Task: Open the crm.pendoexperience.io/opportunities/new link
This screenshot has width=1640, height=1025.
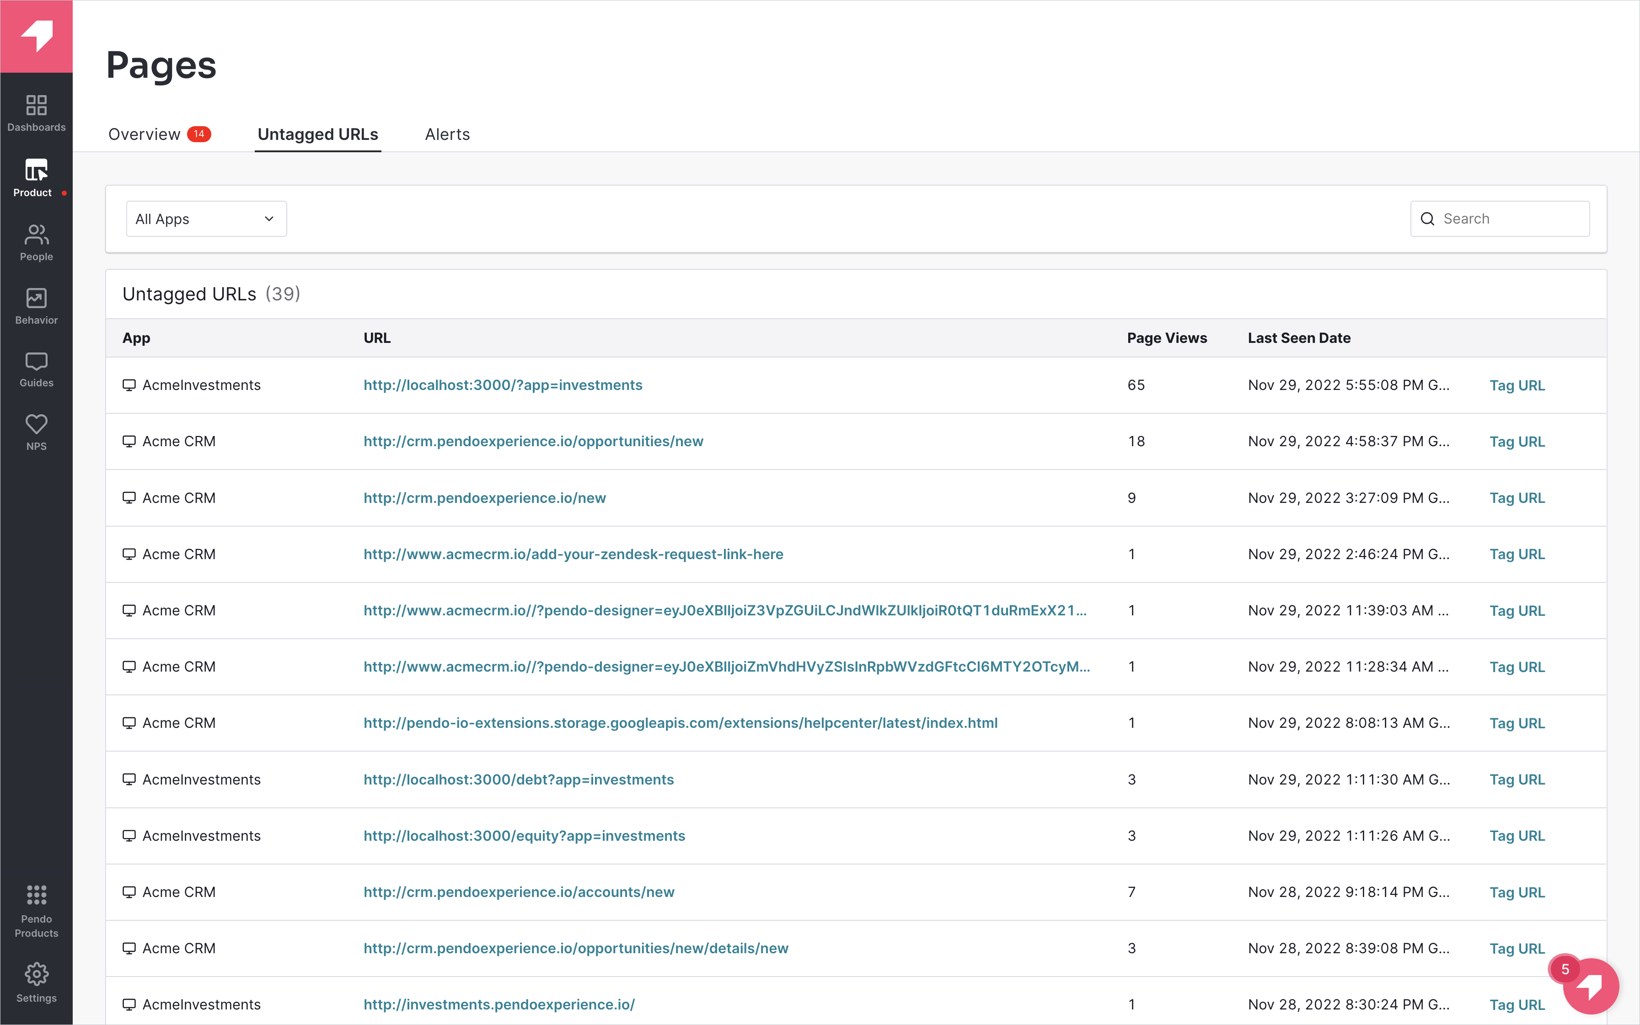Action: tap(534, 441)
